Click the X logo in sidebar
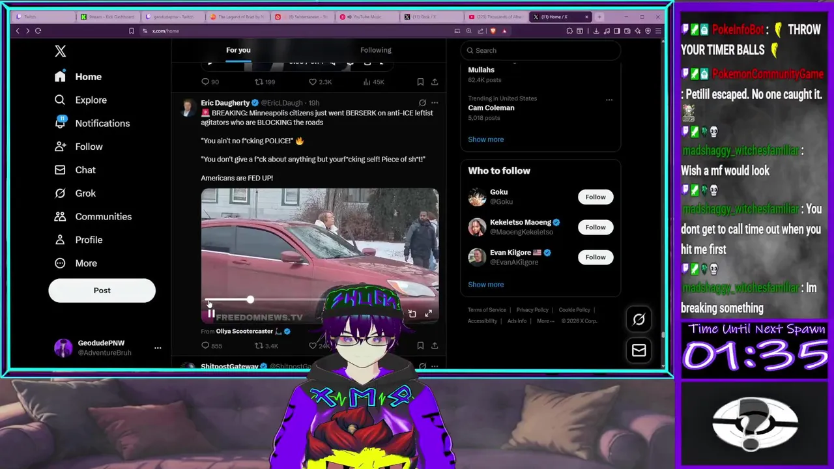Screen dimensions: 834x469 click(x=60, y=51)
